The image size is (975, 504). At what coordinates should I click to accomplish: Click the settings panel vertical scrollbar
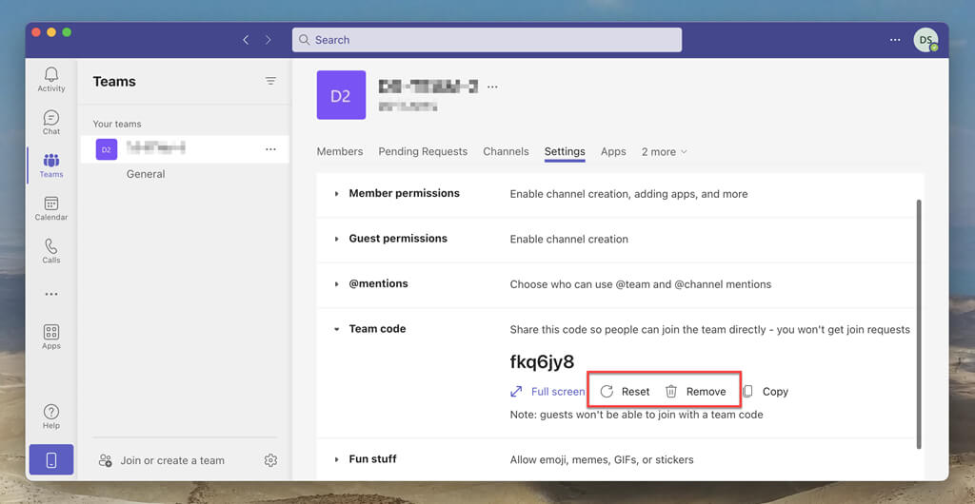tap(919, 324)
